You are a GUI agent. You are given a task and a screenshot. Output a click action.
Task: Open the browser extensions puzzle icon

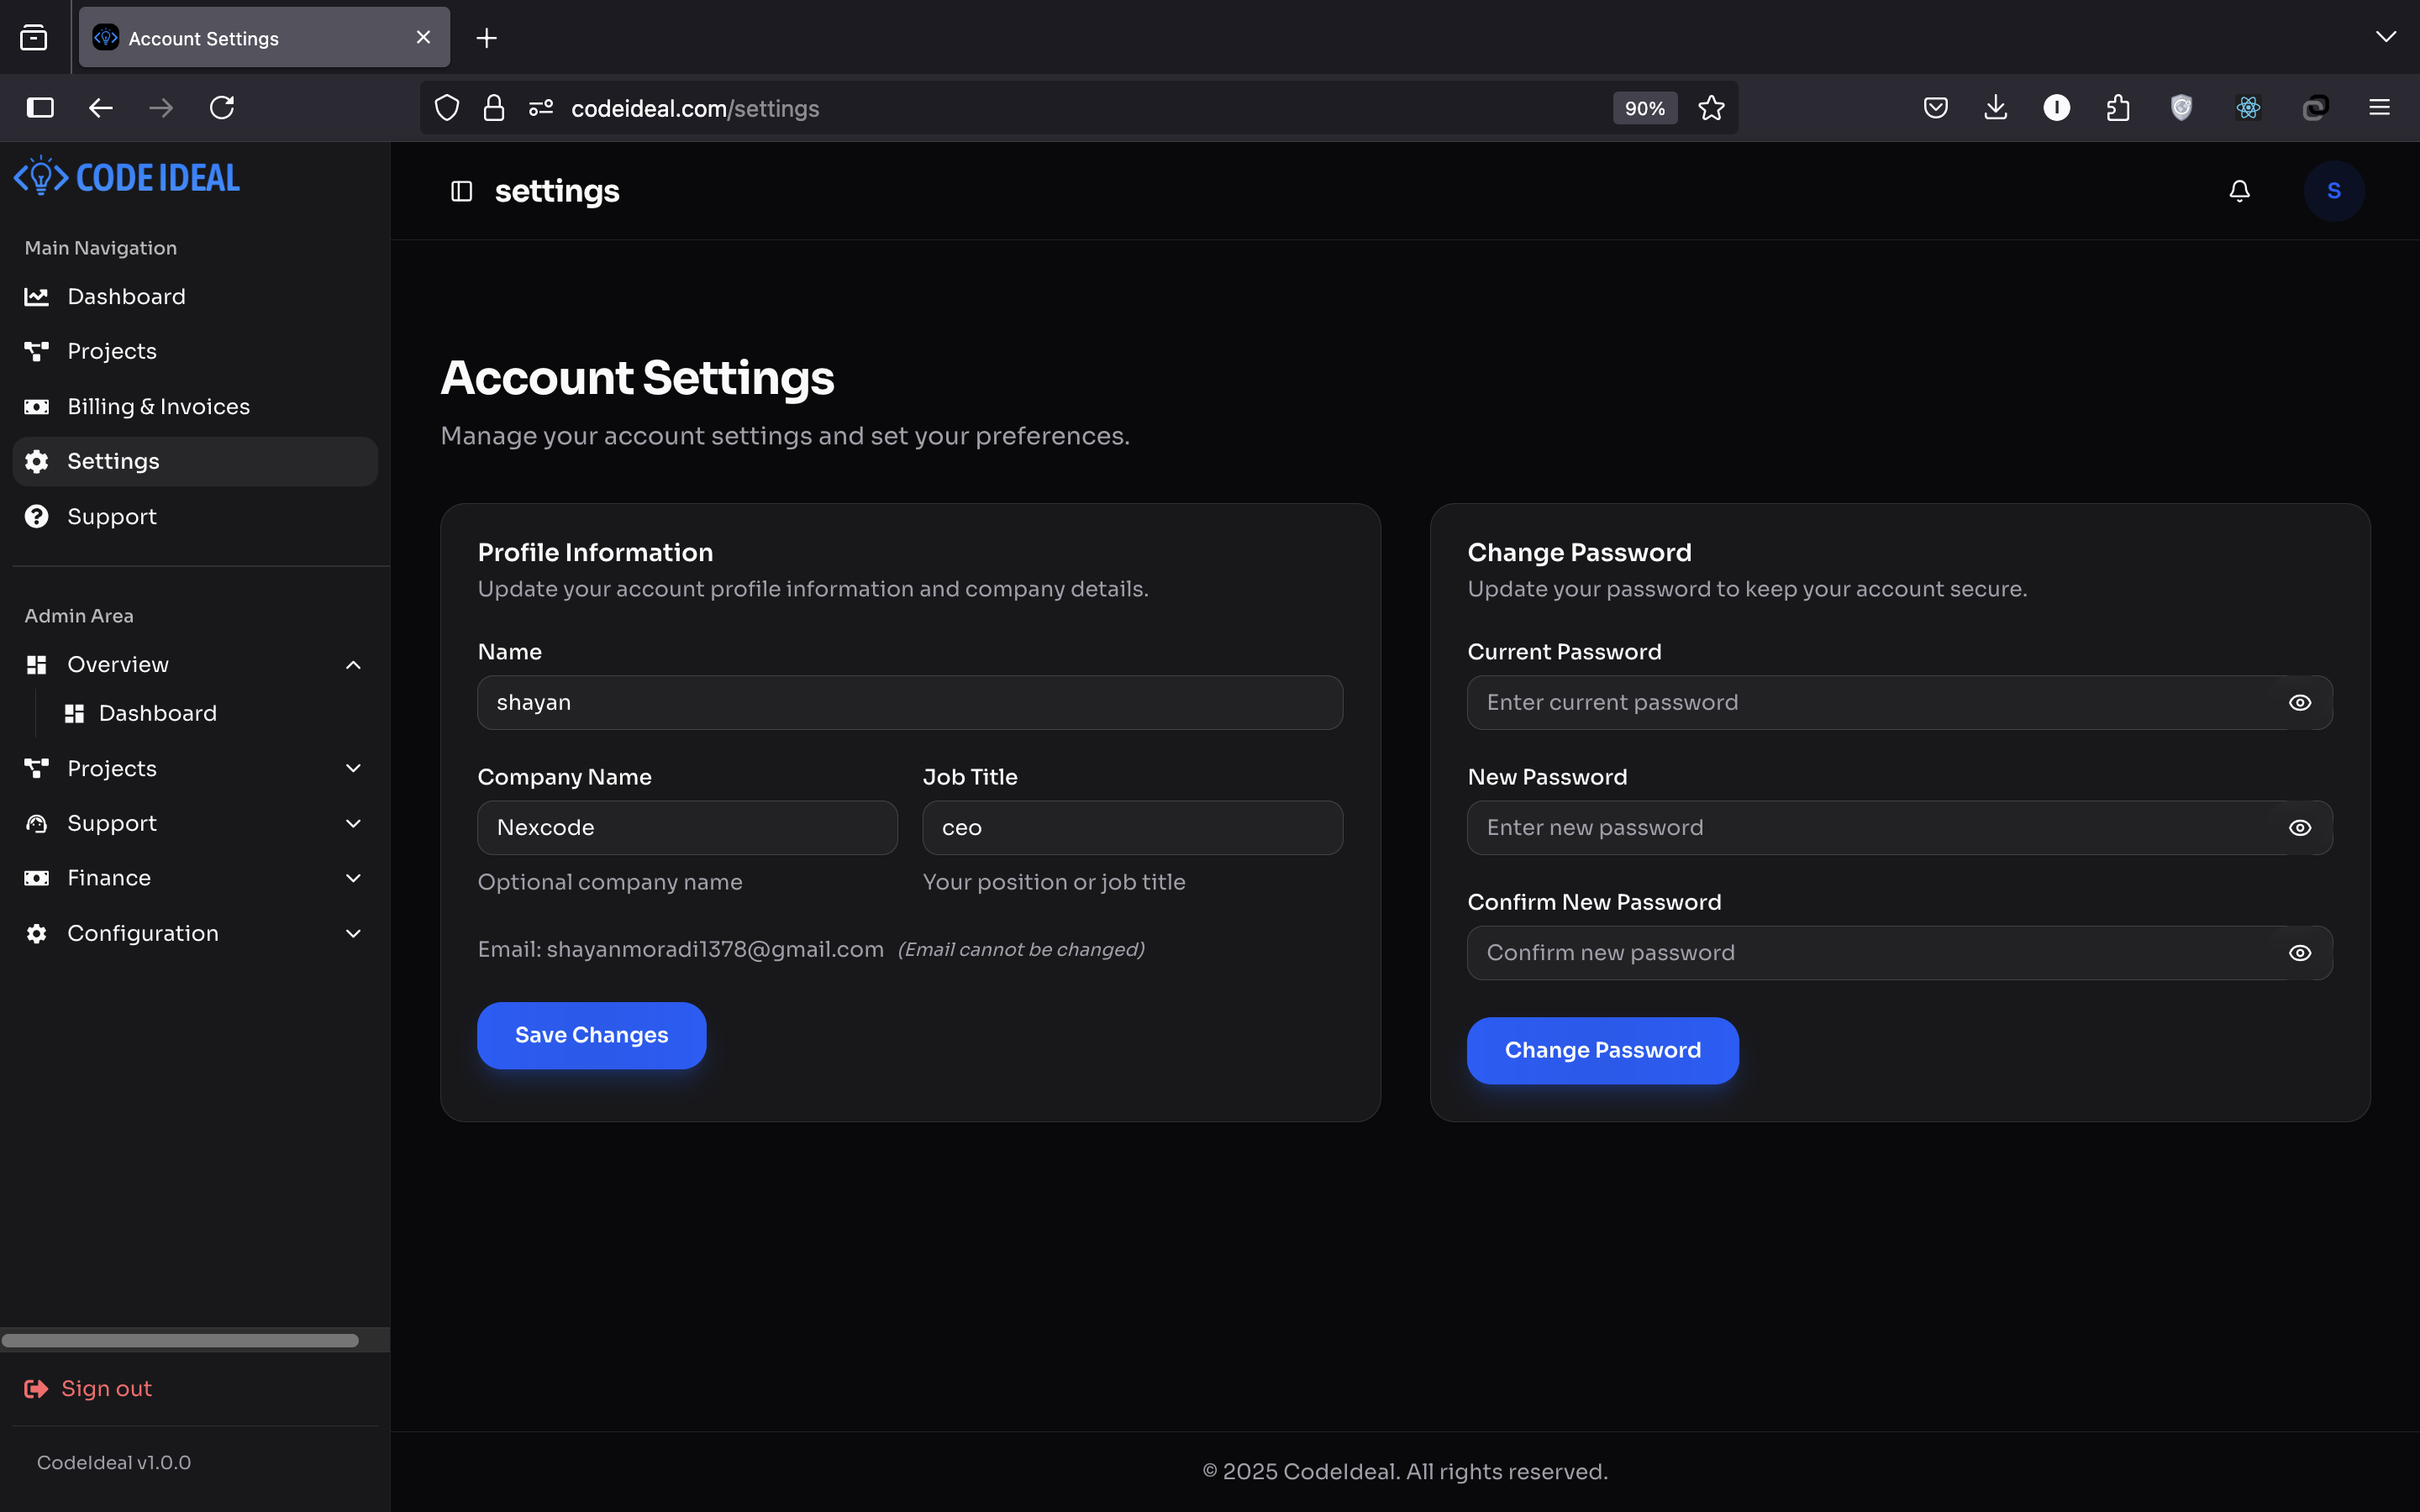coord(2117,108)
